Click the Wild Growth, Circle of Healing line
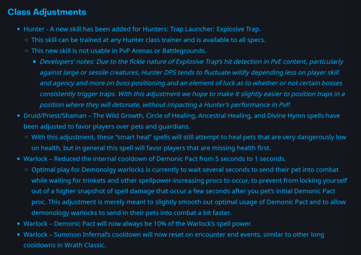361x255 pixels. coord(182,121)
